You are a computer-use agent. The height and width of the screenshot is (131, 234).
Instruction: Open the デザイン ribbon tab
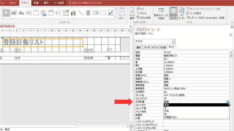click(25, 3)
